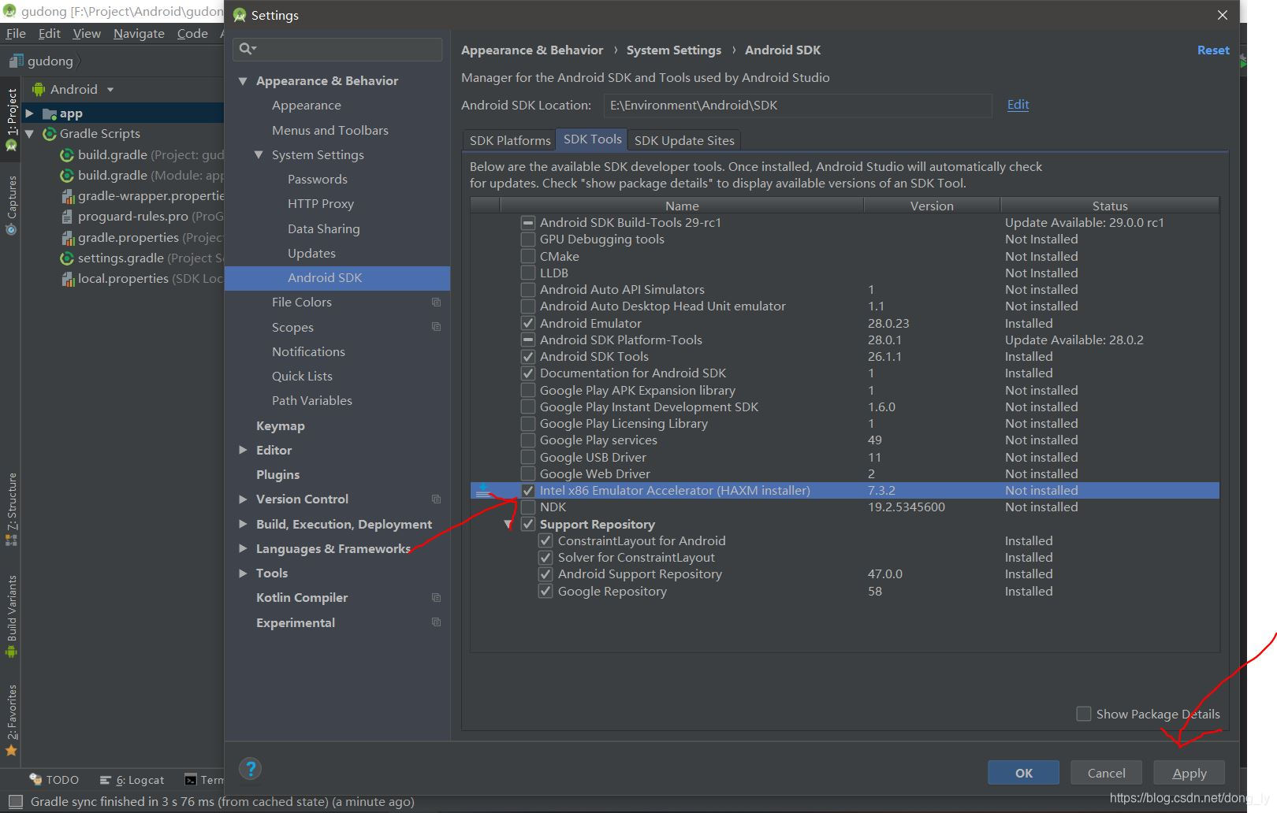This screenshot has width=1277, height=813.
Task: Click the app module folder icon
Action: 49,113
